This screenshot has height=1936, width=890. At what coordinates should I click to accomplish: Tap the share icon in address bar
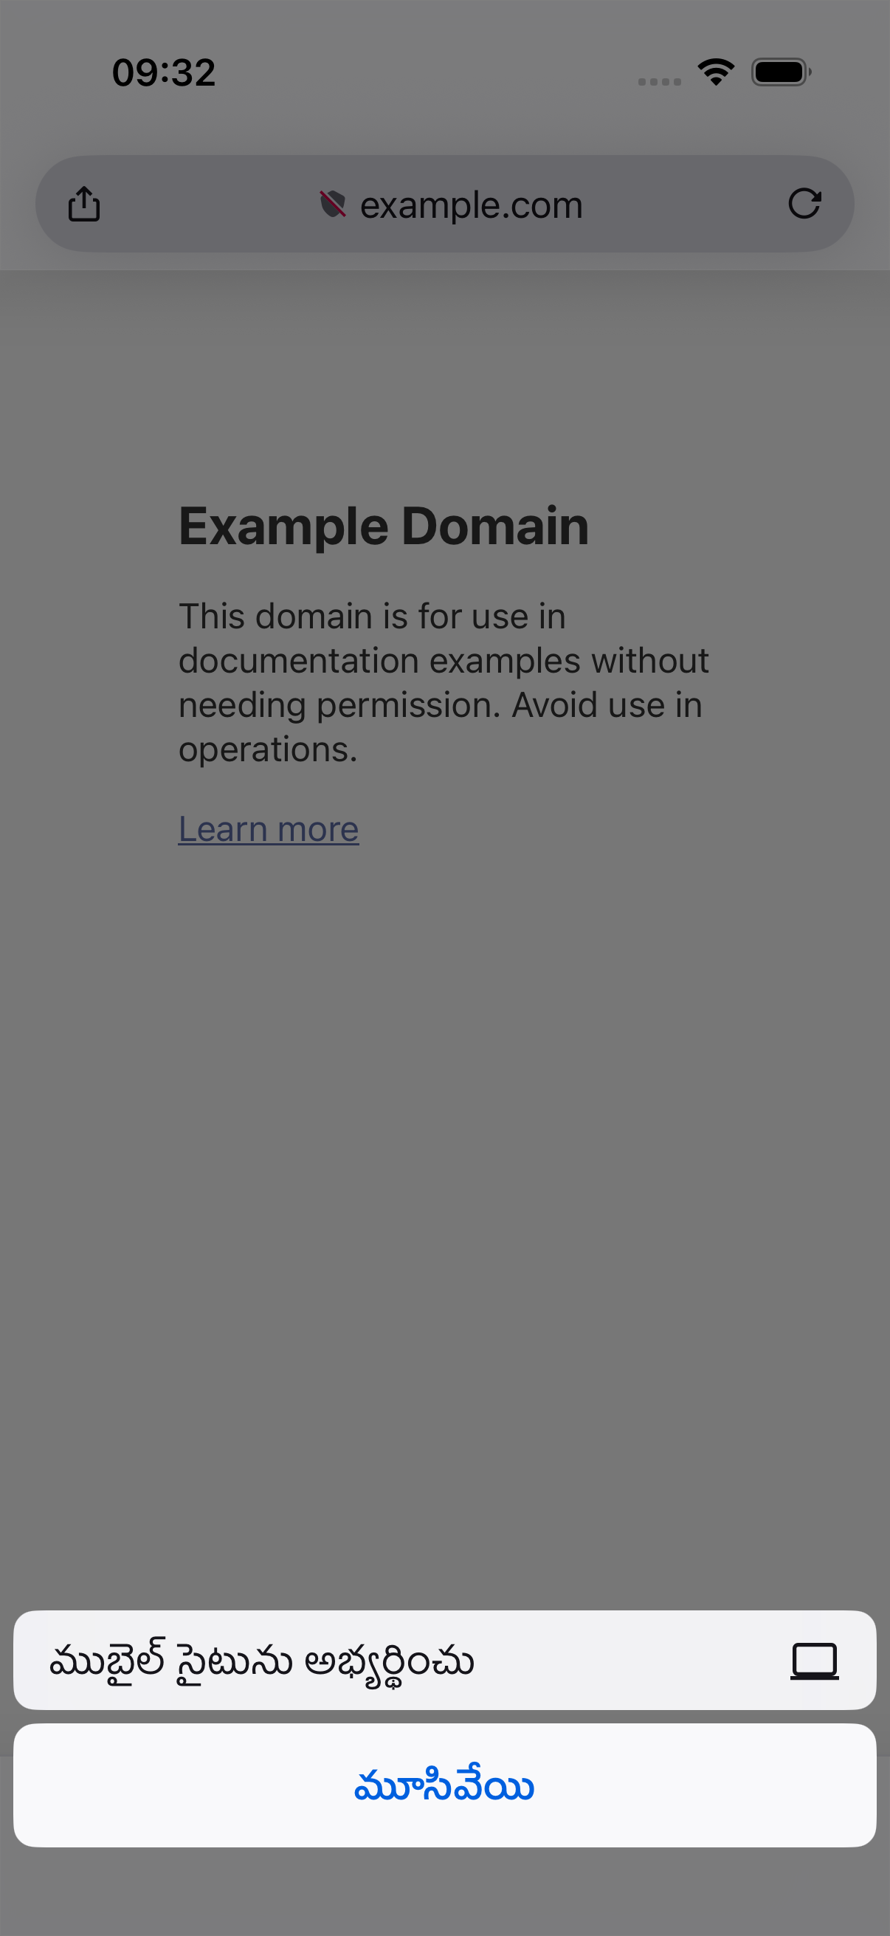(84, 204)
